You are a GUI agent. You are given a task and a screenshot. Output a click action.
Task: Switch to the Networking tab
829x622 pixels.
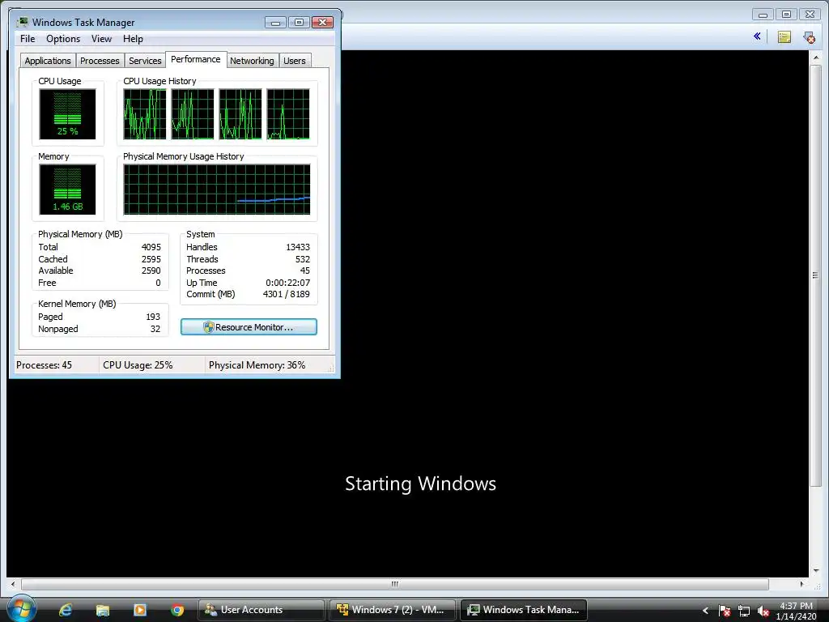[252, 60]
